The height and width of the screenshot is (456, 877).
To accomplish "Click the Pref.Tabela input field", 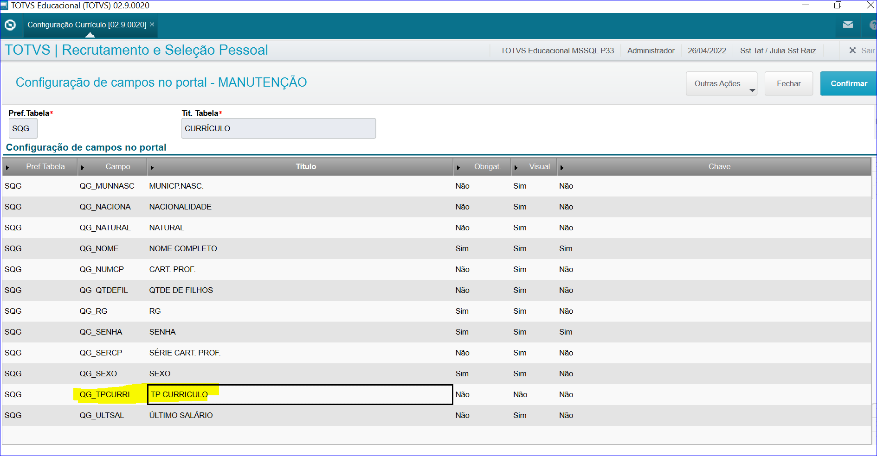I will coord(23,128).
